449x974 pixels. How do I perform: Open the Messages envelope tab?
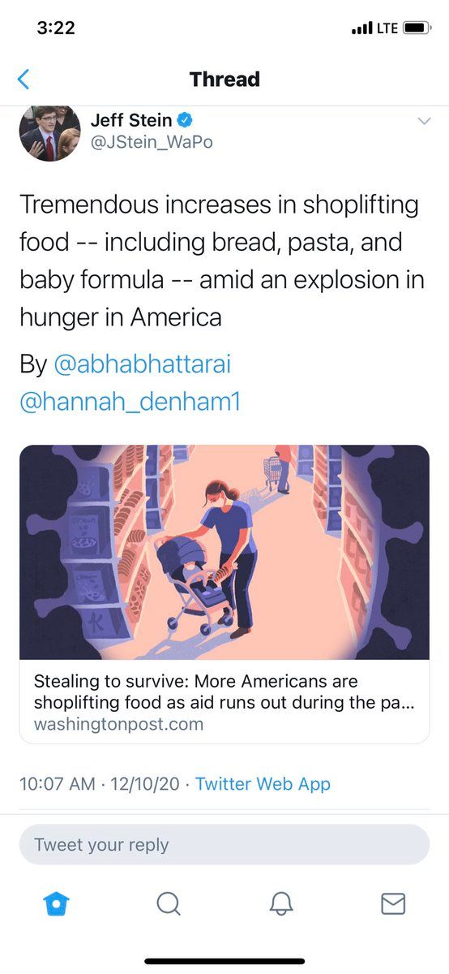[x=393, y=903]
